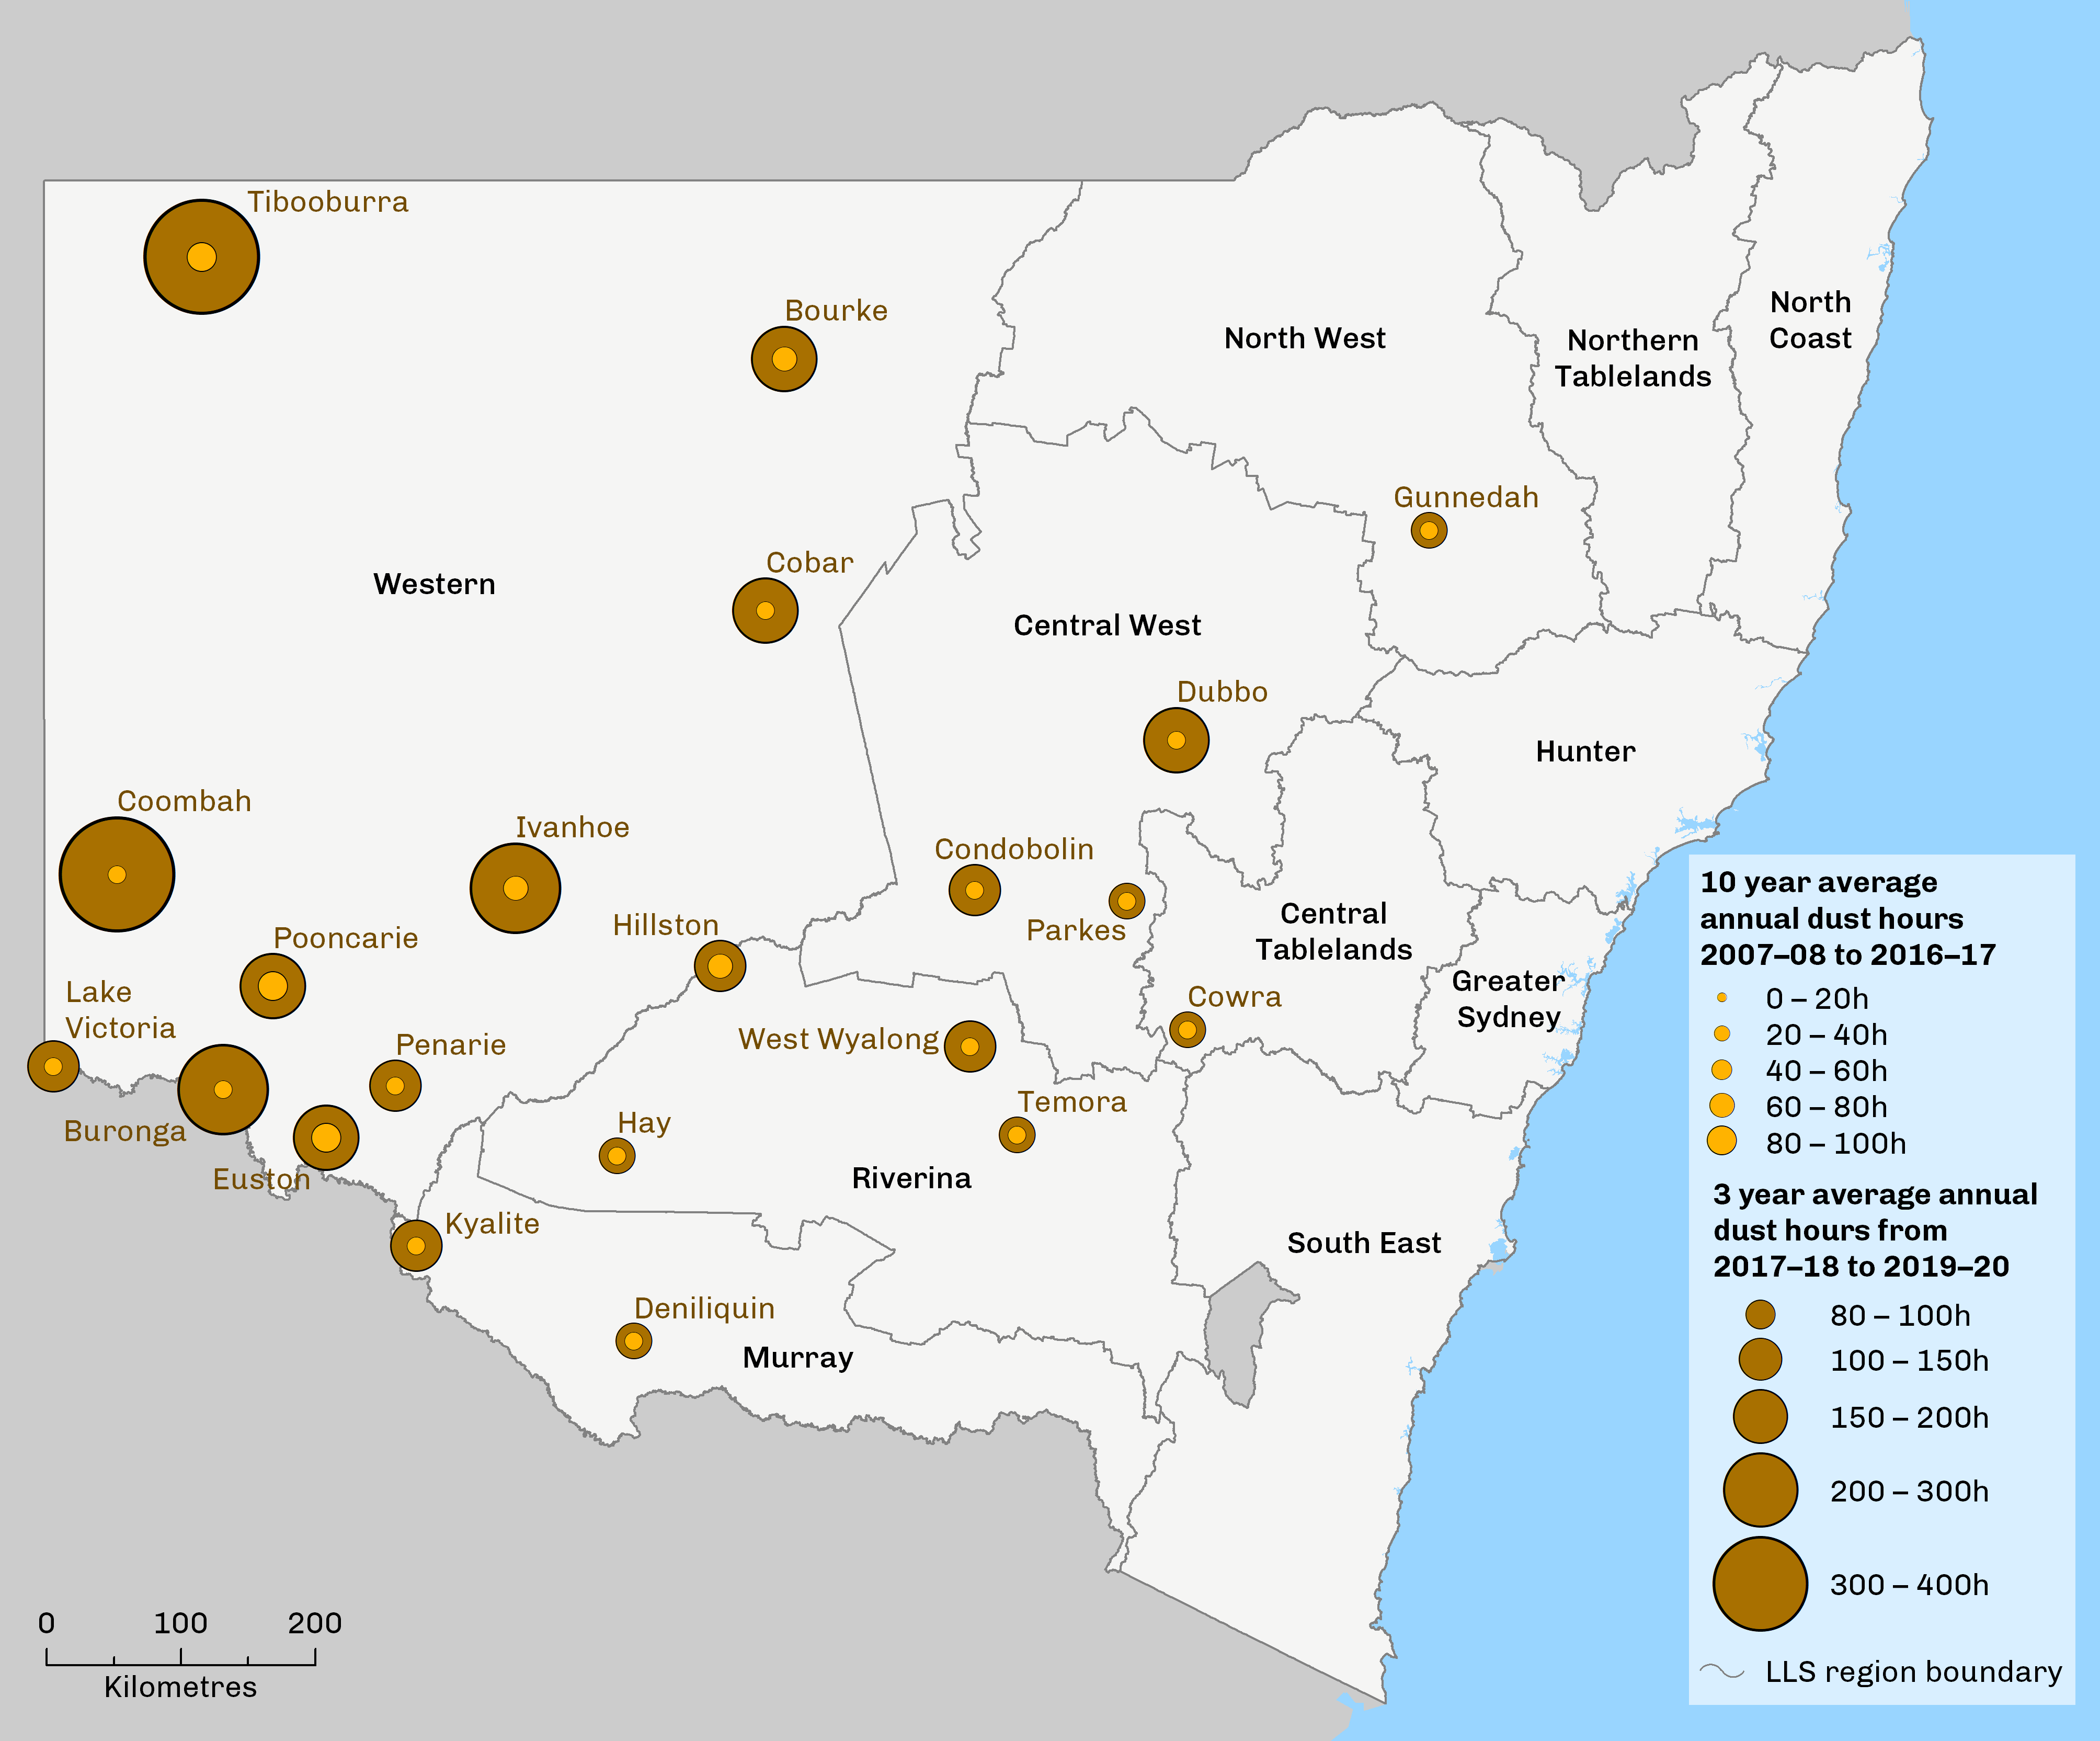Click the 80 – 100h brown legend circle
Screen dimensions: 2100x1741
[x=1760, y=1314]
